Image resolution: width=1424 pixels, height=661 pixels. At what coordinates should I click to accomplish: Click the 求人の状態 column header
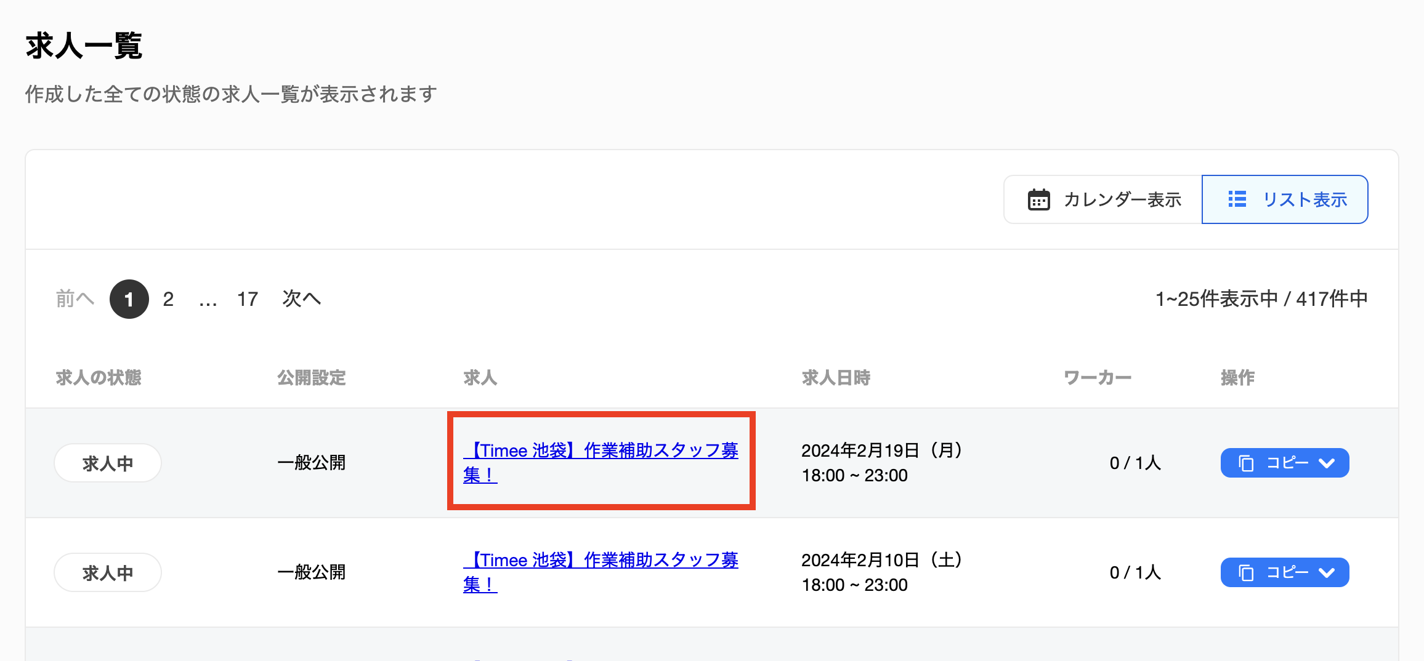click(99, 377)
